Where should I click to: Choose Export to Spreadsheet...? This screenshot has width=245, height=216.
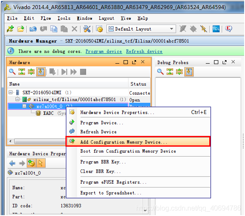click(138, 193)
